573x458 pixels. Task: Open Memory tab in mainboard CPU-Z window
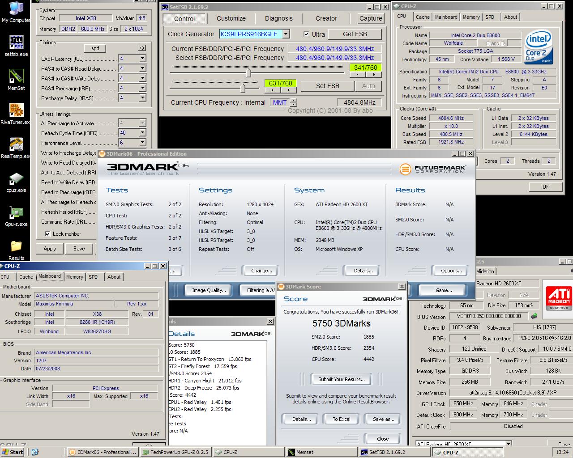pyautogui.click(x=74, y=277)
